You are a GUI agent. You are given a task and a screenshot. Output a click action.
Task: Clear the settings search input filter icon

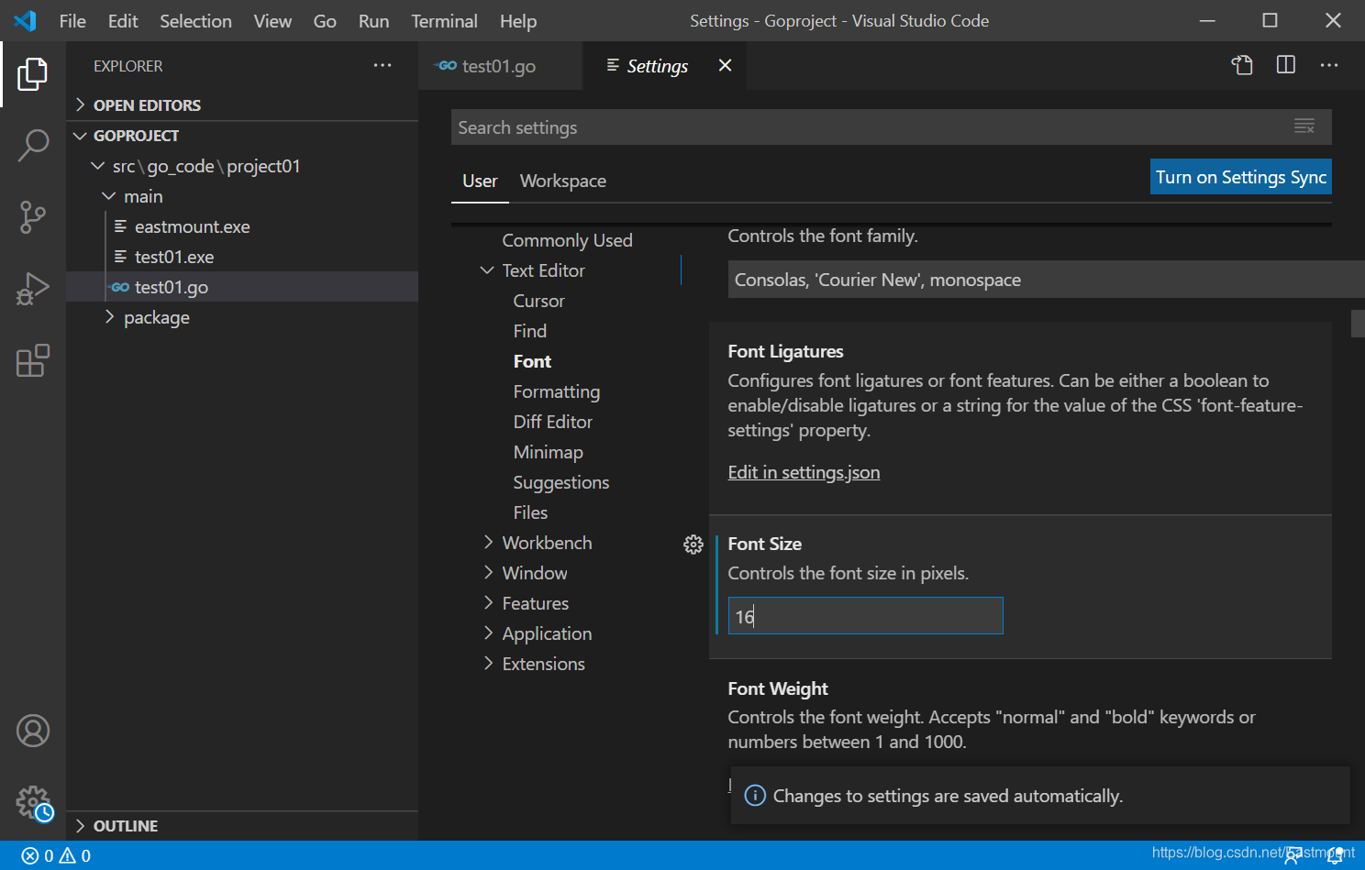point(1304,127)
